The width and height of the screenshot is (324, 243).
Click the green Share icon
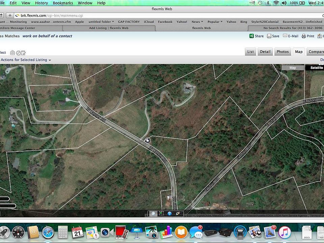click(251, 36)
